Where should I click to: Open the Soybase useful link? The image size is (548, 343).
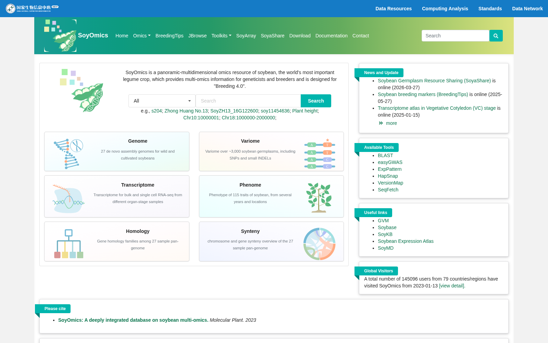point(387,227)
